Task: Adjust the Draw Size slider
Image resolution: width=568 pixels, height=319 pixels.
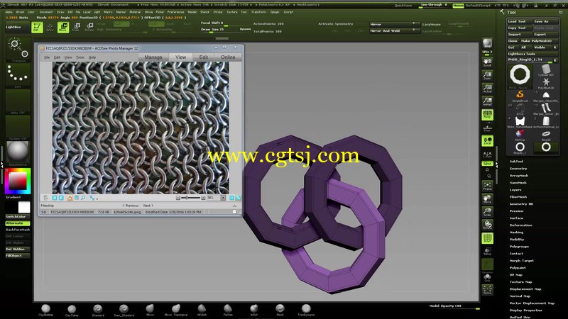Action: [x=226, y=30]
